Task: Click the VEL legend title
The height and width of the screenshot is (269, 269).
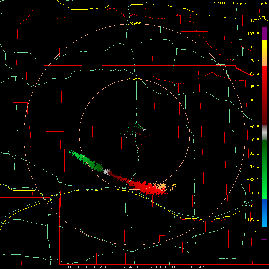Action: coord(262,18)
